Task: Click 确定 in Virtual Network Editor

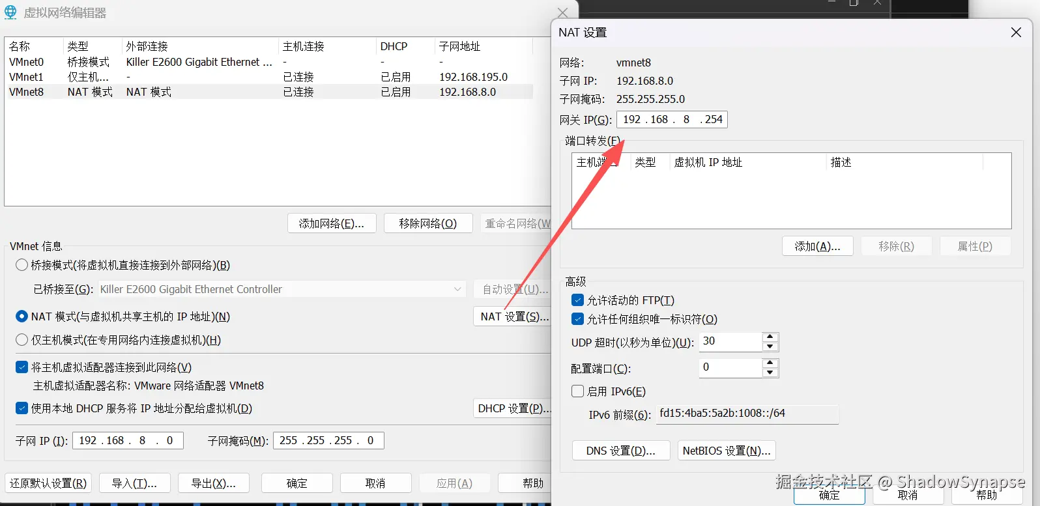Action: 296,483
